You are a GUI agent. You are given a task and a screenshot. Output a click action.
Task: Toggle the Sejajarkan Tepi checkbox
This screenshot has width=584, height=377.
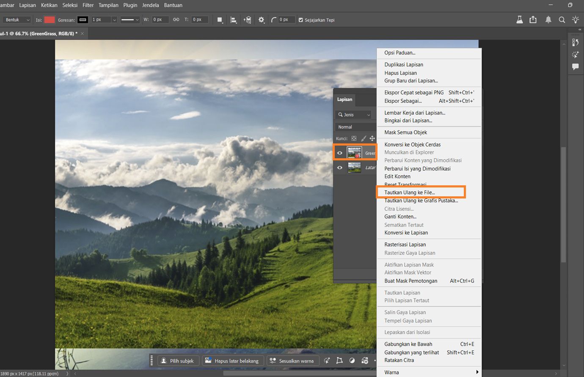click(301, 20)
